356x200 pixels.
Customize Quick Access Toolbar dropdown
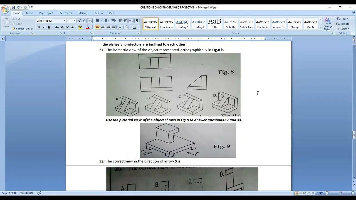(32, 7)
